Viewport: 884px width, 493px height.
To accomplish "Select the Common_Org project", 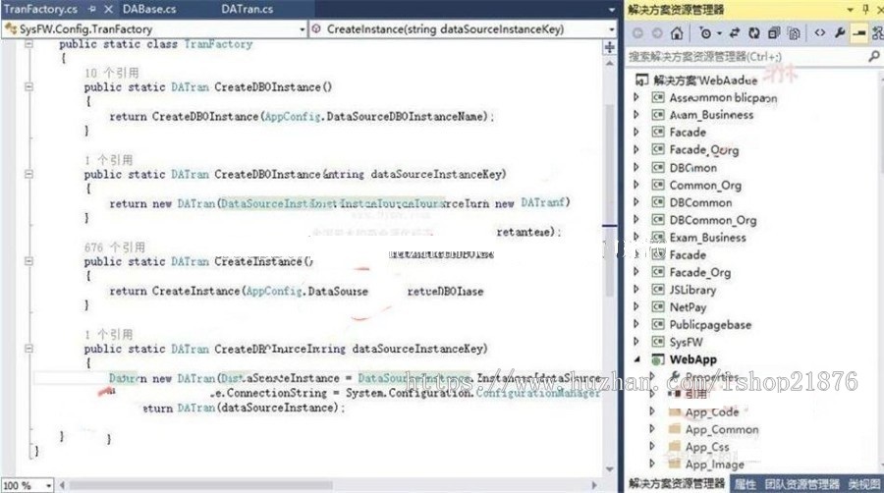I will [705, 185].
